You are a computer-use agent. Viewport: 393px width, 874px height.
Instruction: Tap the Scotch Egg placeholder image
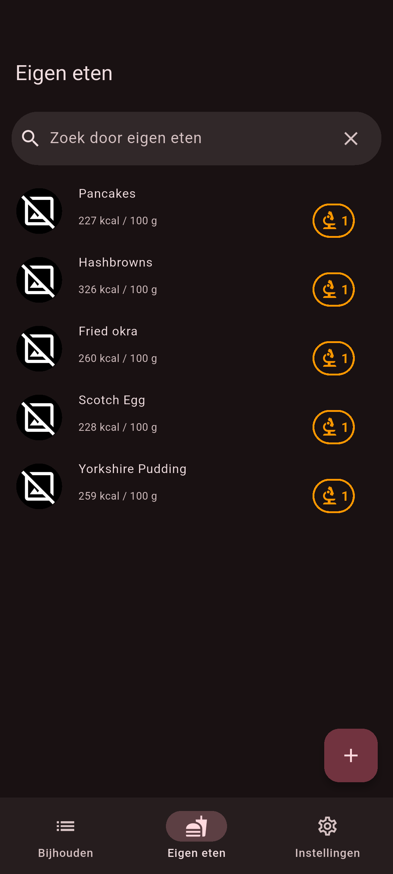point(39,418)
